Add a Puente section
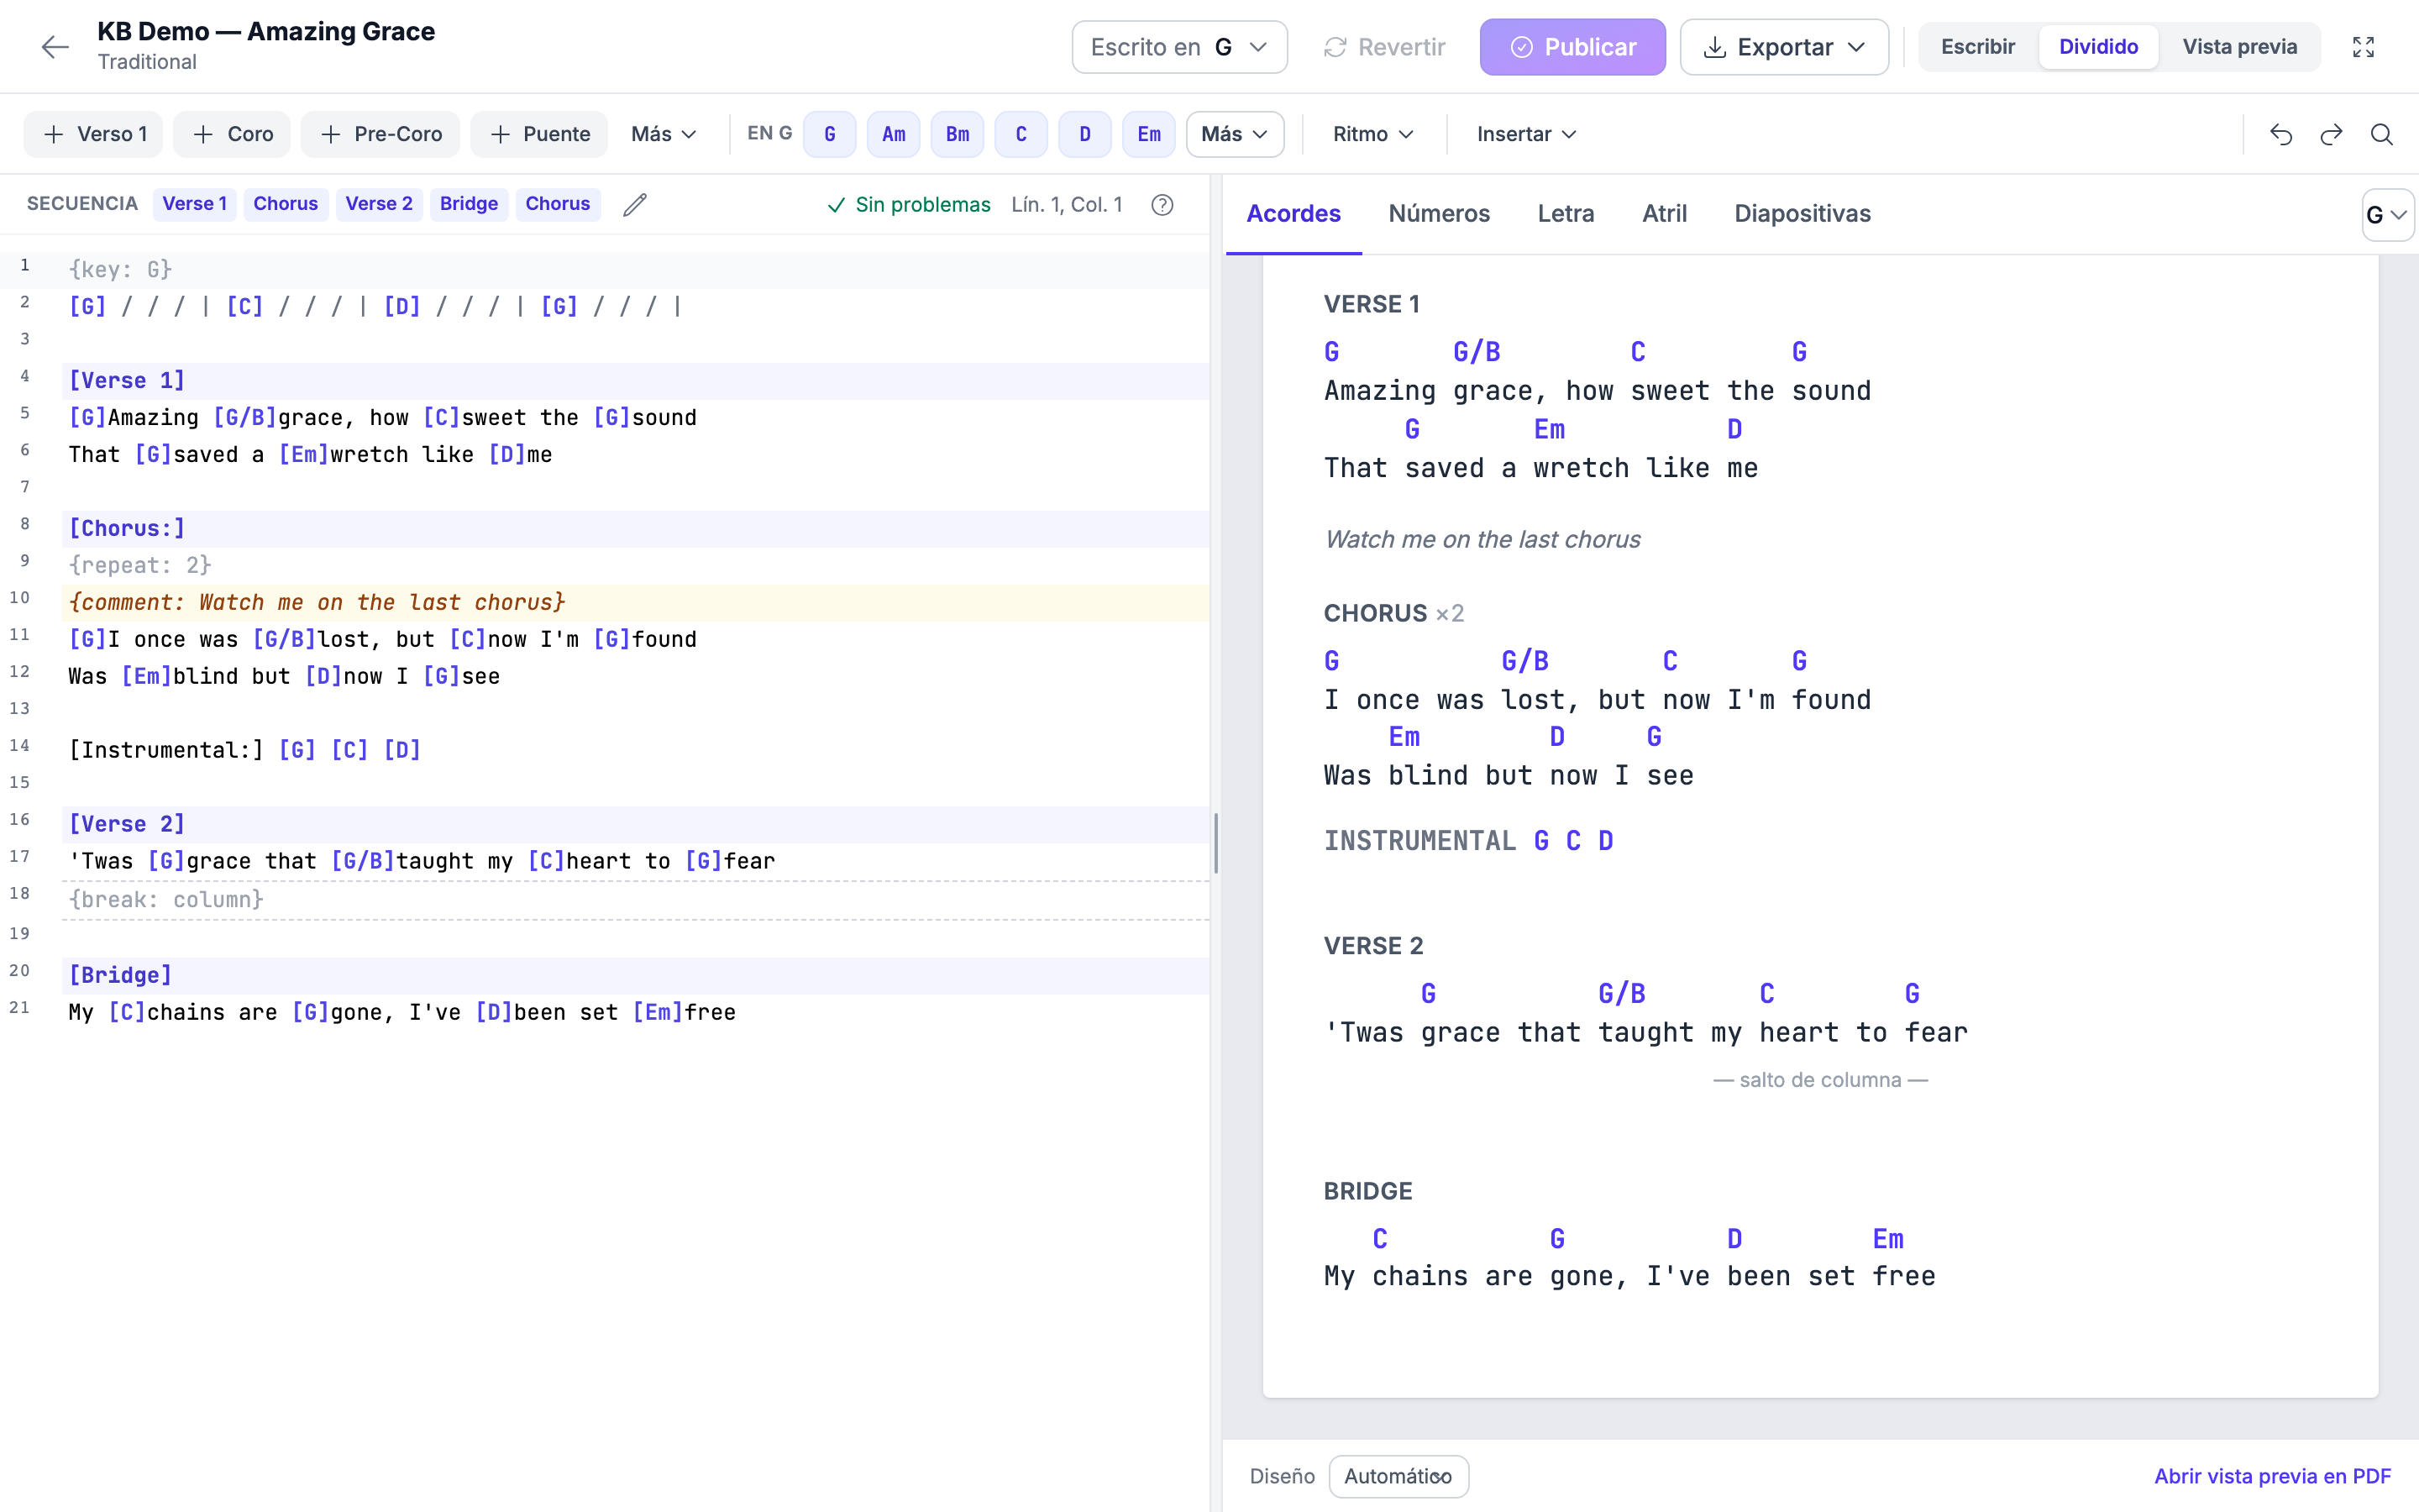This screenshot has width=2419, height=1512. point(538,134)
